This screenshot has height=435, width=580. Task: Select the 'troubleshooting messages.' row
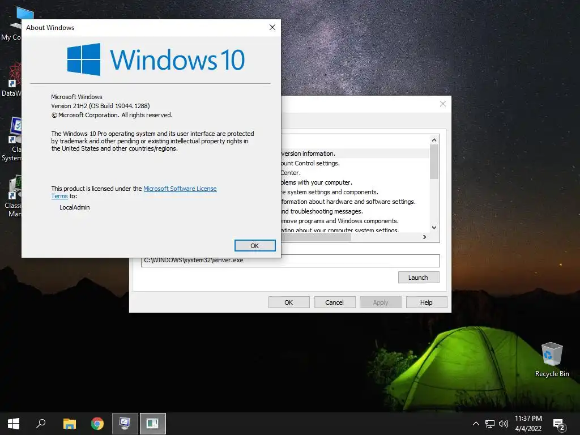[355, 211]
